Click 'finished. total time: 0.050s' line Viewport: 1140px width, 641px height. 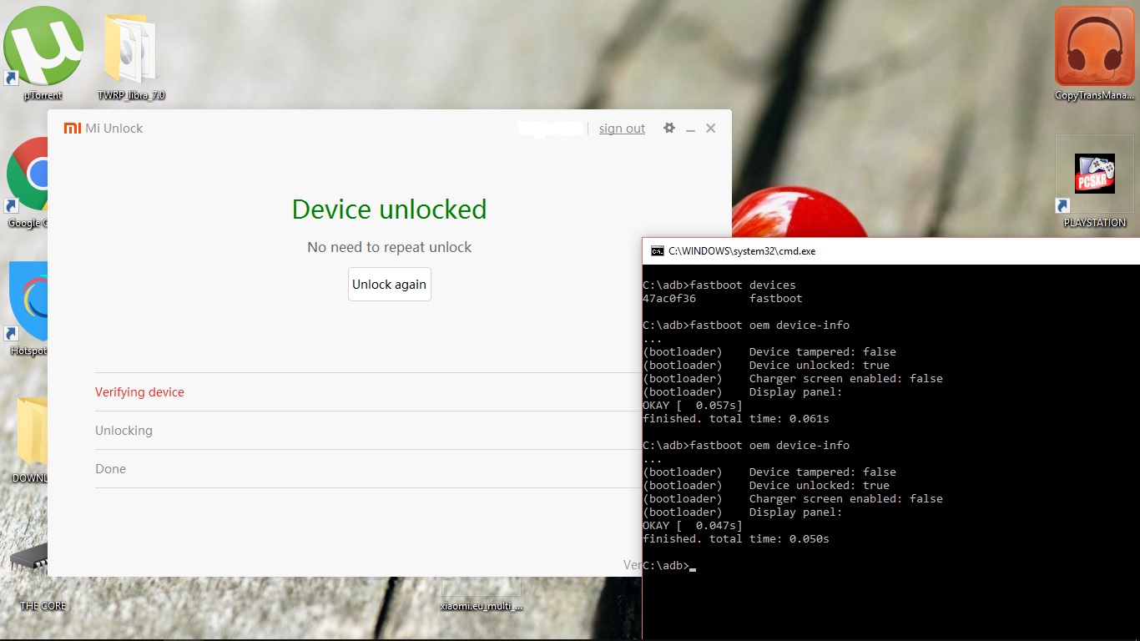[x=736, y=538]
